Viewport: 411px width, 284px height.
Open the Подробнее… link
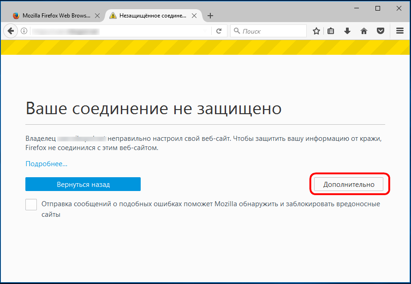point(47,164)
